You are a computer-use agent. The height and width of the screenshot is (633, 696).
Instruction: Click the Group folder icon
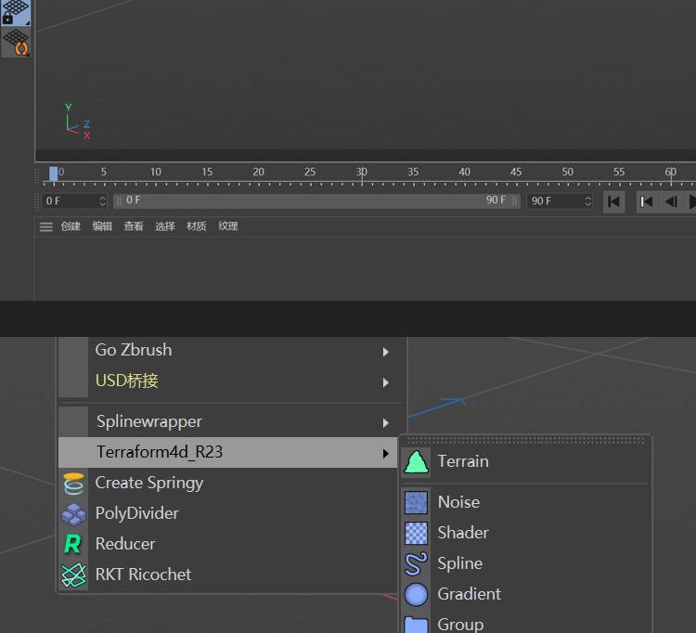click(x=416, y=625)
